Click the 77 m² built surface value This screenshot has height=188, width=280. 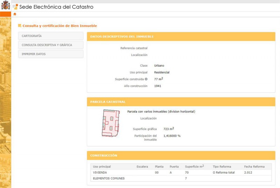point(159,79)
